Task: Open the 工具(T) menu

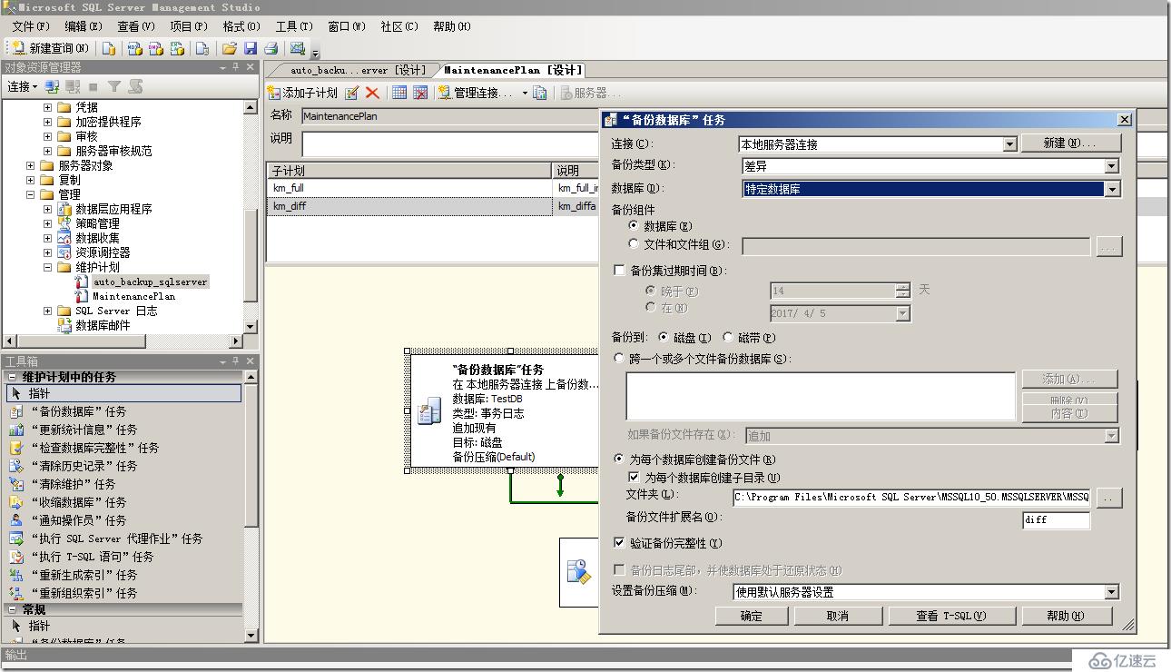Action: pyautogui.click(x=293, y=26)
